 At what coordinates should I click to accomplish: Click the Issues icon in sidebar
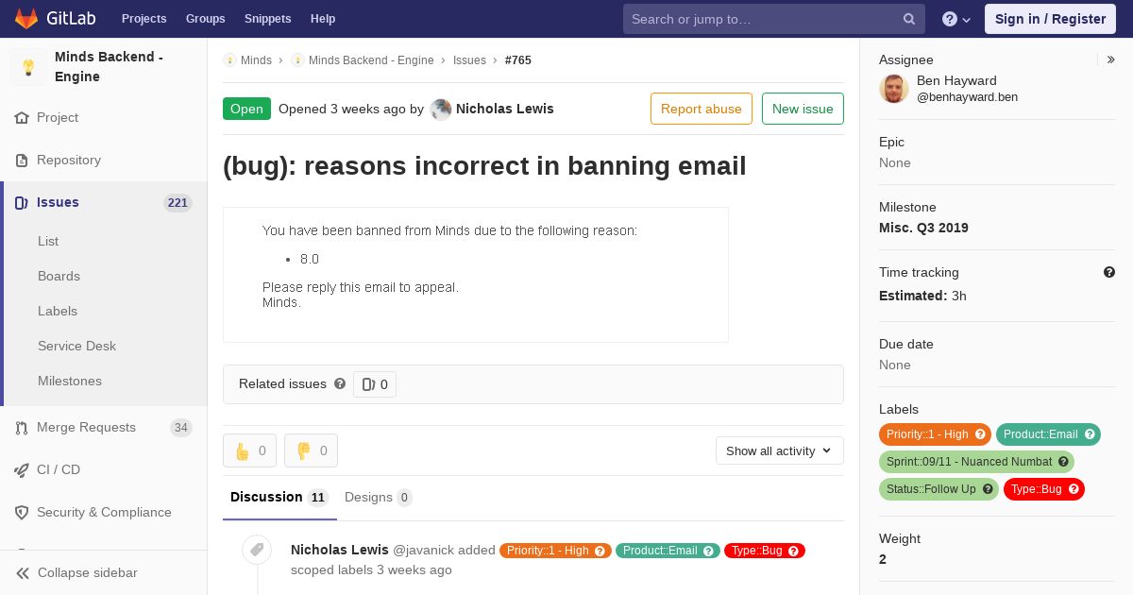click(x=22, y=203)
